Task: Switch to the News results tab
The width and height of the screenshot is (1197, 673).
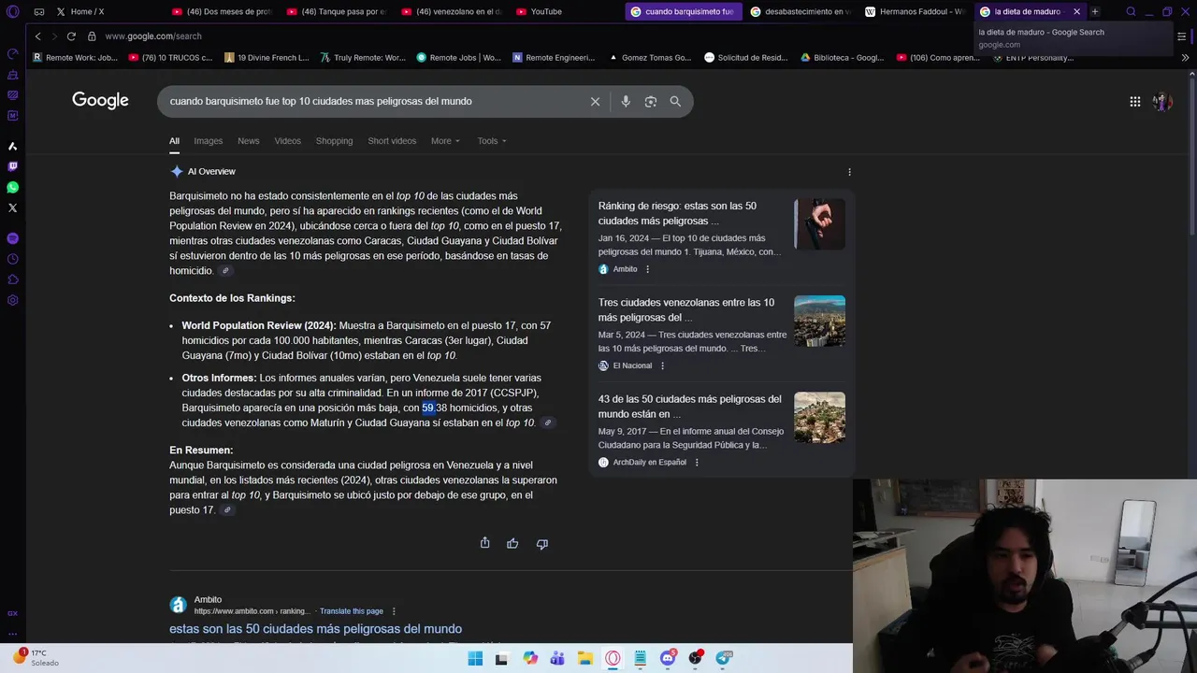Action: click(248, 141)
